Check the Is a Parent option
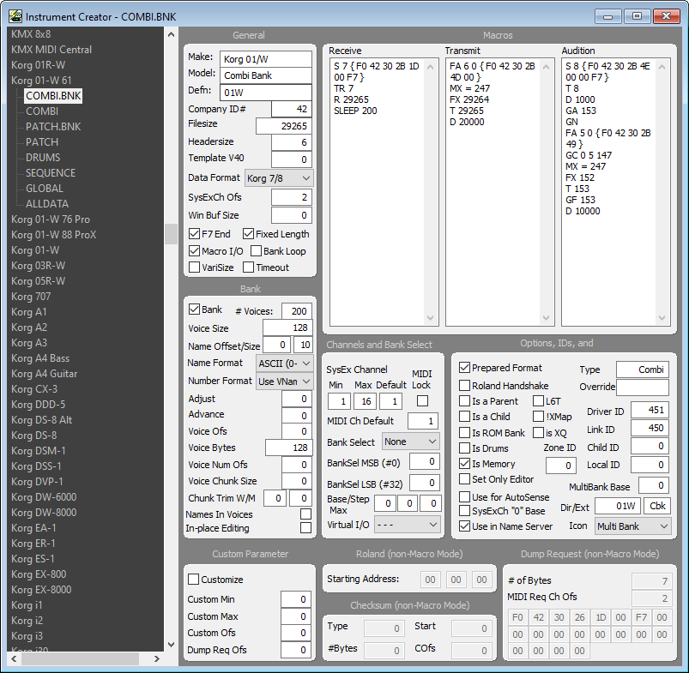 point(464,401)
